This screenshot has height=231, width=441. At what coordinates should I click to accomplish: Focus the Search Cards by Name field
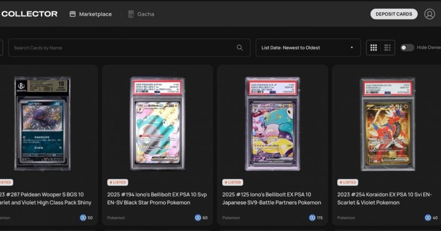point(130,48)
